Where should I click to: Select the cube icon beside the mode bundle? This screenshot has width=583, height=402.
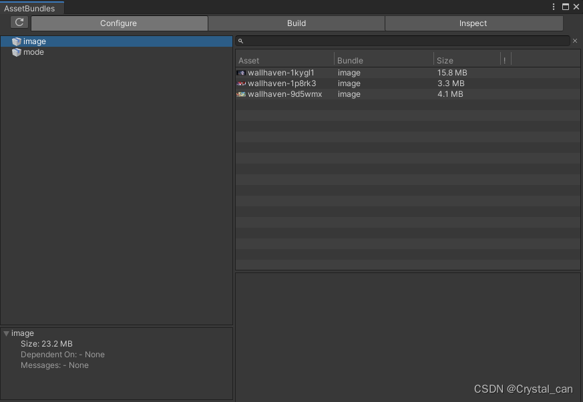point(16,52)
